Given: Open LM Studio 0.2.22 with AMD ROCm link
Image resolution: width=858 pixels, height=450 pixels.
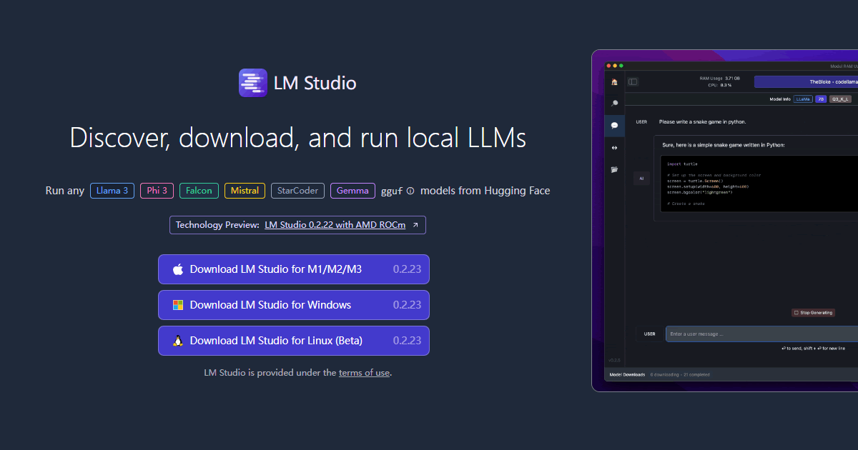Looking at the screenshot, I should pyautogui.click(x=335, y=225).
